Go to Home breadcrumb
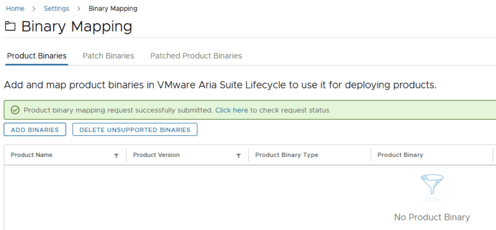 (15, 9)
